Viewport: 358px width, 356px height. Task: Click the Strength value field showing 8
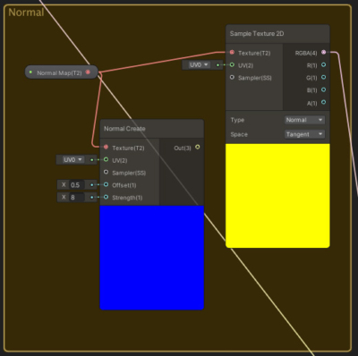77,197
